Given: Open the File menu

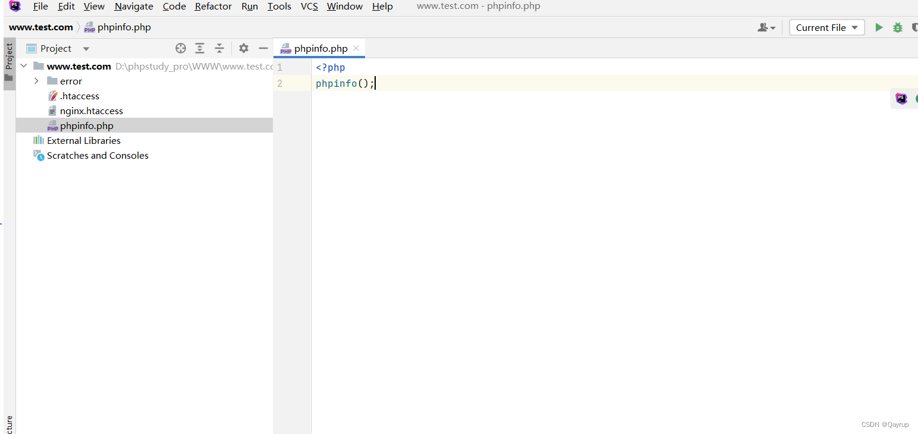Looking at the screenshot, I should coord(40,7).
